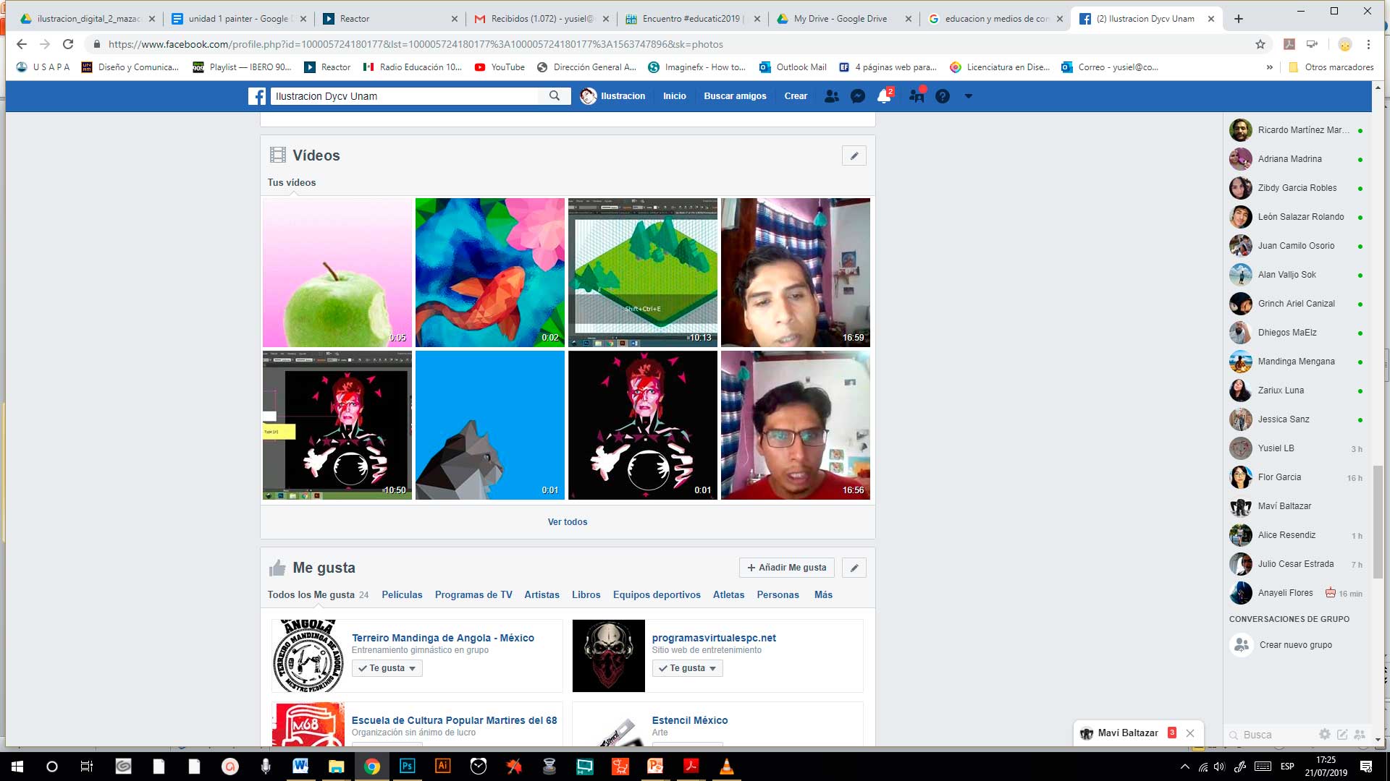Open gray polygon cat video thumbnail
The width and height of the screenshot is (1390, 781).
point(490,425)
